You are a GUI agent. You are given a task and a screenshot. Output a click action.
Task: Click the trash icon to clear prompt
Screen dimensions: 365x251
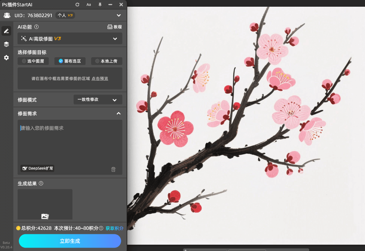coord(113,169)
